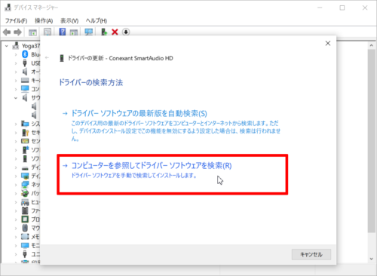Choose ドライバー ソフトウェアの最新版を自動検索(S)

[139, 114]
